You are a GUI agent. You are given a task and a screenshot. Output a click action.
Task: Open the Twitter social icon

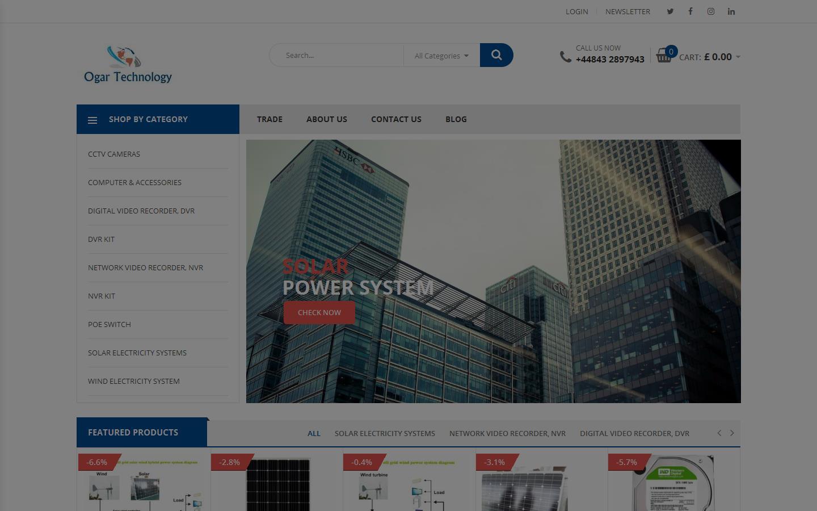[670, 11]
